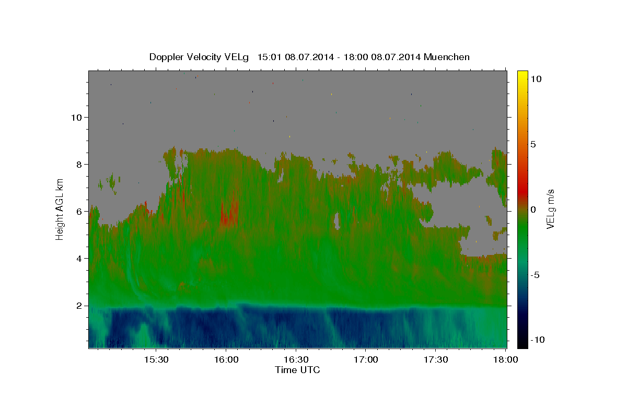Click the height axis label '4'
The height and width of the screenshot is (418, 627).
[78, 259]
